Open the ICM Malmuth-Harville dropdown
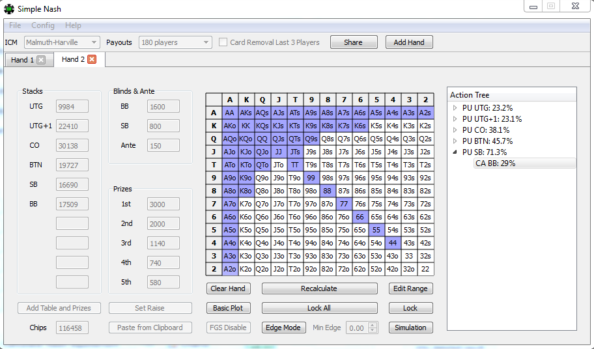Viewport: 594px width, 349px height. 62,42
